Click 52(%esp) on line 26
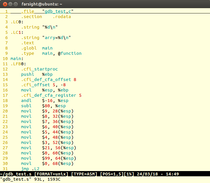210x183 pixels. [x=63, y=142]
